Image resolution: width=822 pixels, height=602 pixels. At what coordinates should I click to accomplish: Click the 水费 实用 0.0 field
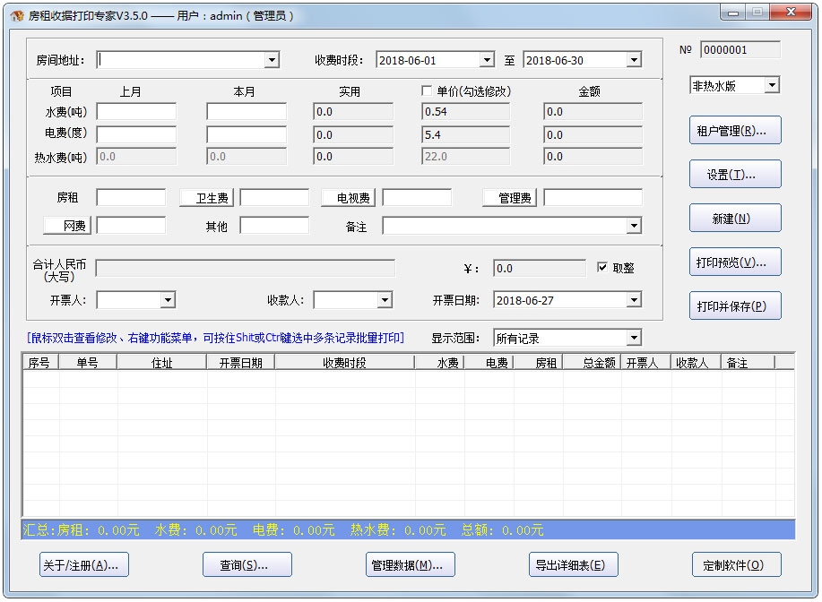pos(353,112)
